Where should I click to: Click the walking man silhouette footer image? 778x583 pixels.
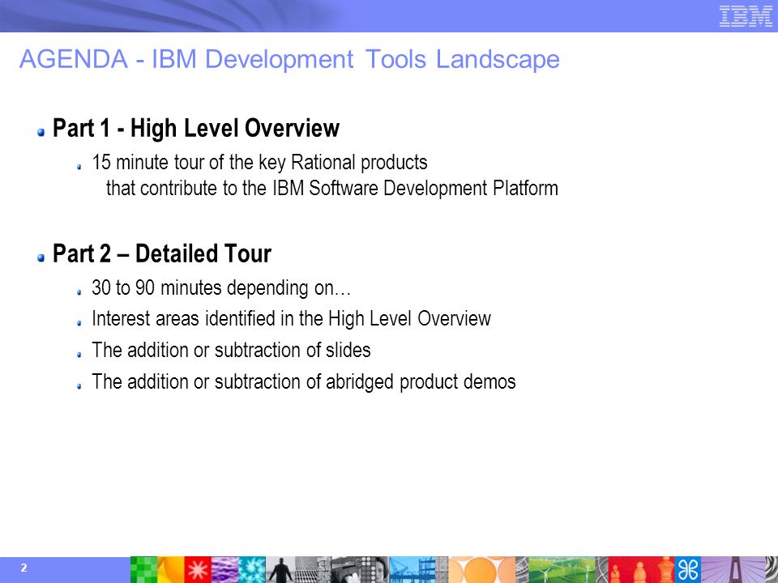coord(281,569)
